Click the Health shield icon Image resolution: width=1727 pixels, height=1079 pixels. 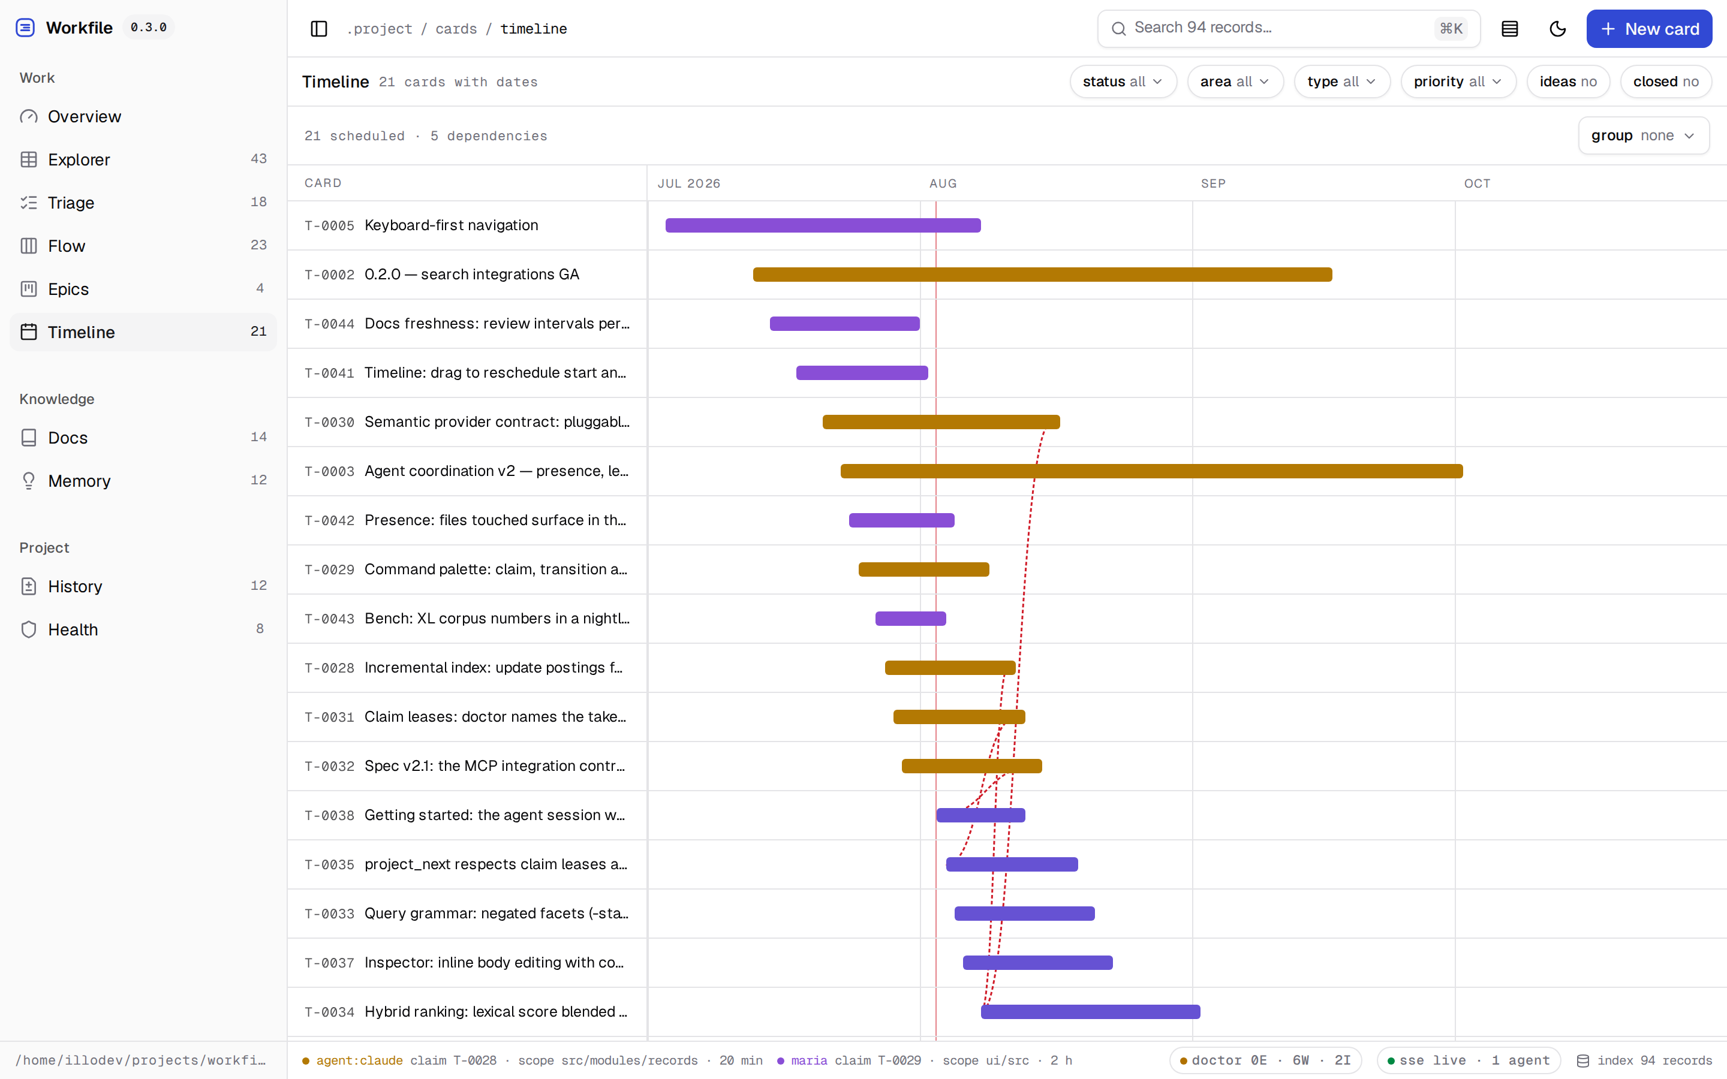(x=29, y=629)
